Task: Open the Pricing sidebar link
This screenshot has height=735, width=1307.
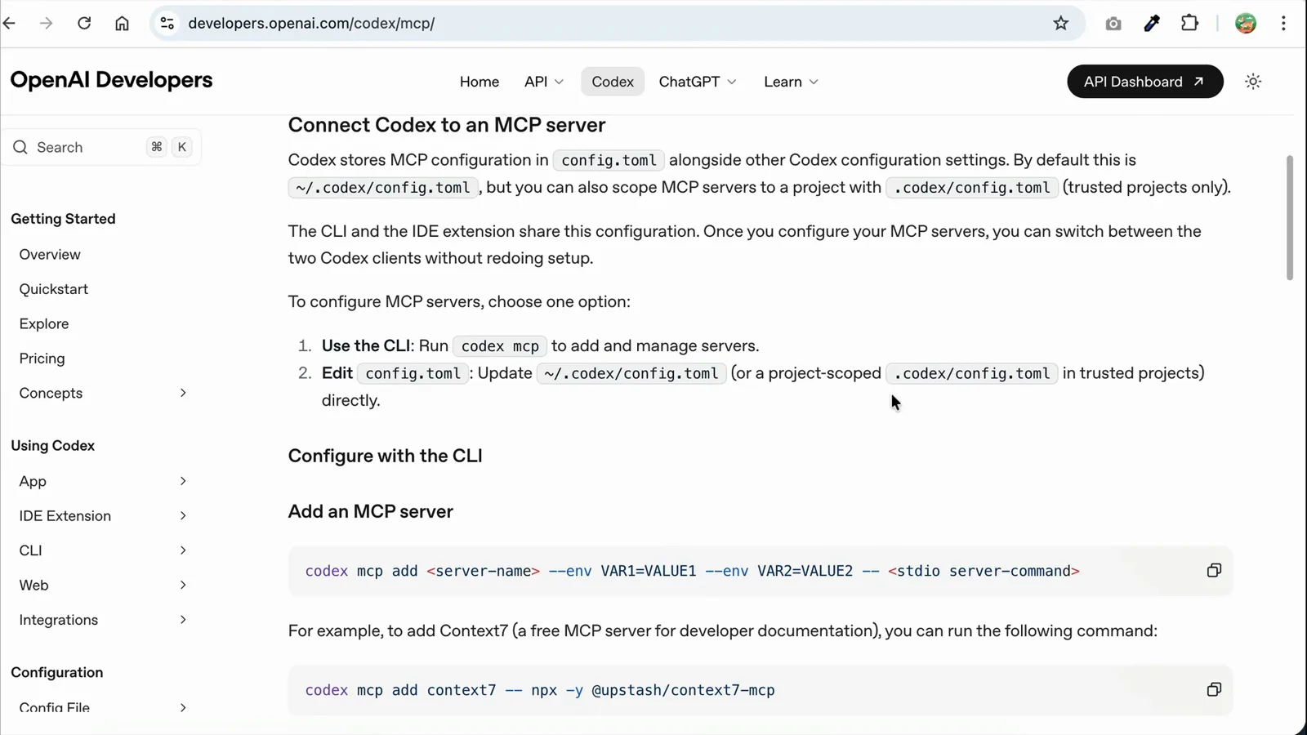Action: tap(42, 359)
